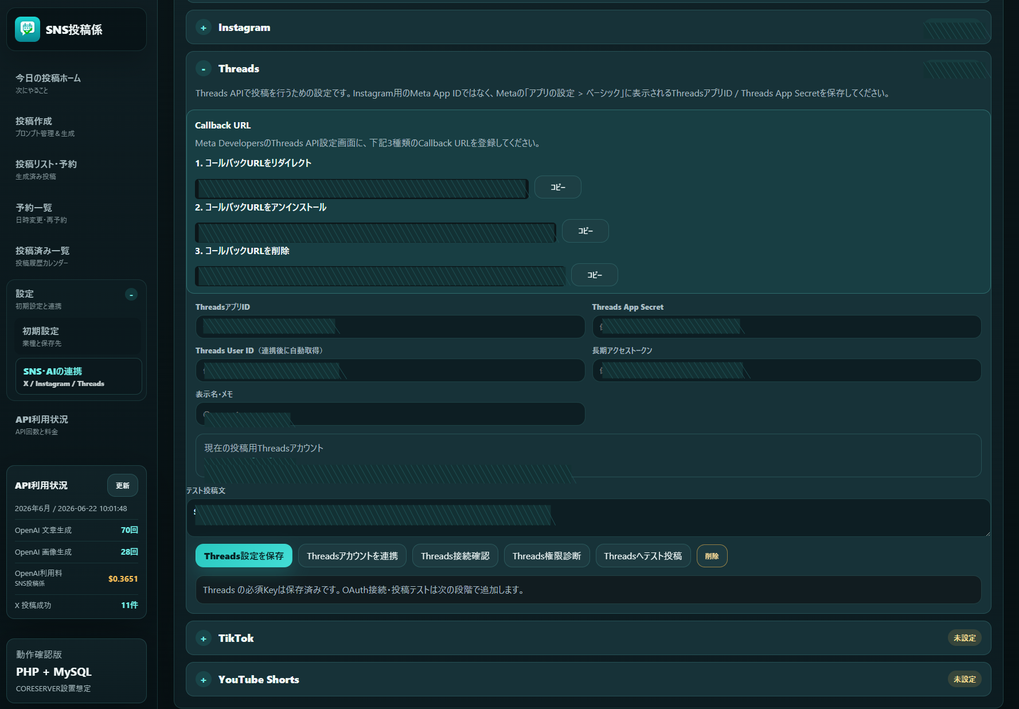Run Threads権限診断
1019x709 pixels.
[546, 556]
